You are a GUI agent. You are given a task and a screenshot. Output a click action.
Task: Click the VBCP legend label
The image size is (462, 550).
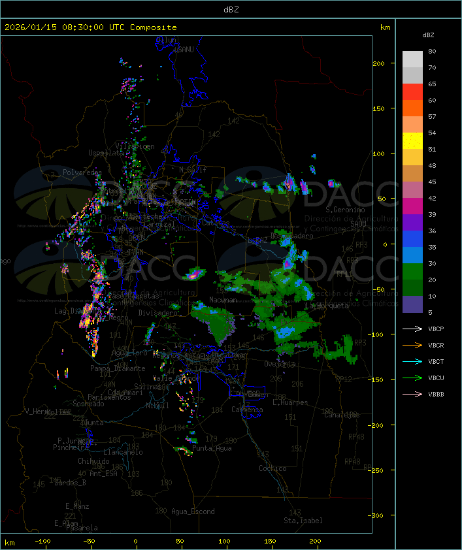point(436,329)
